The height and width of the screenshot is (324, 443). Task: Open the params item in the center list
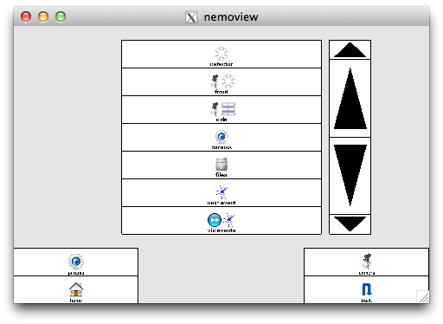[221, 138]
